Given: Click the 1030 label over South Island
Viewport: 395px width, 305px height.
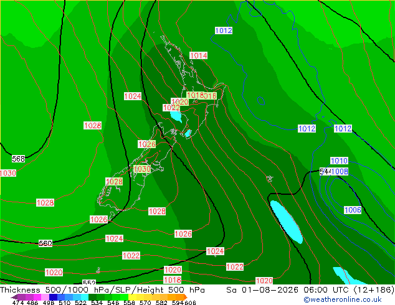Looking at the screenshot, I should 142,169.
